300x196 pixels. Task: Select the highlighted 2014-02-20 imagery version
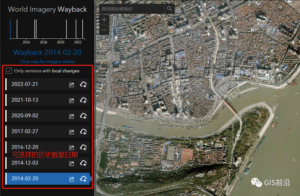click(x=47, y=179)
